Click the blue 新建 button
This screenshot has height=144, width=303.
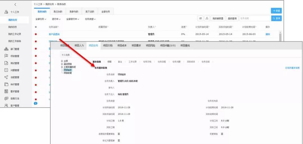pos(276,11)
